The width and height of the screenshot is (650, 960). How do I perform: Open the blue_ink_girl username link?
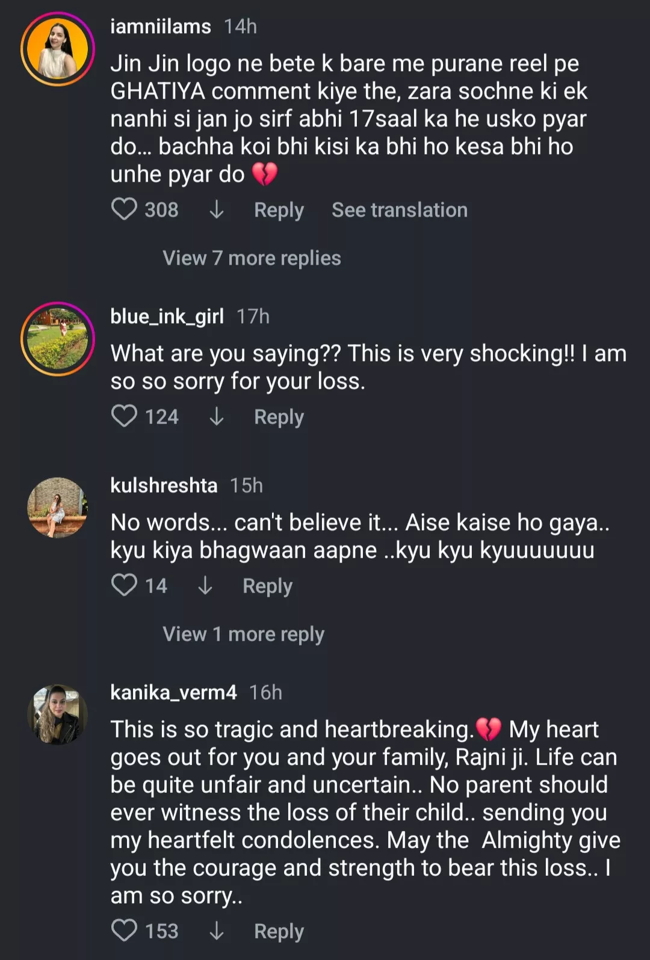pyautogui.click(x=167, y=316)
